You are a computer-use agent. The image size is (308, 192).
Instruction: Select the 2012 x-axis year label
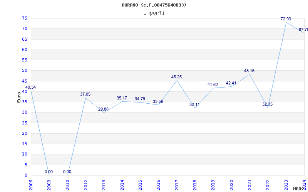(x=85, y=185)
